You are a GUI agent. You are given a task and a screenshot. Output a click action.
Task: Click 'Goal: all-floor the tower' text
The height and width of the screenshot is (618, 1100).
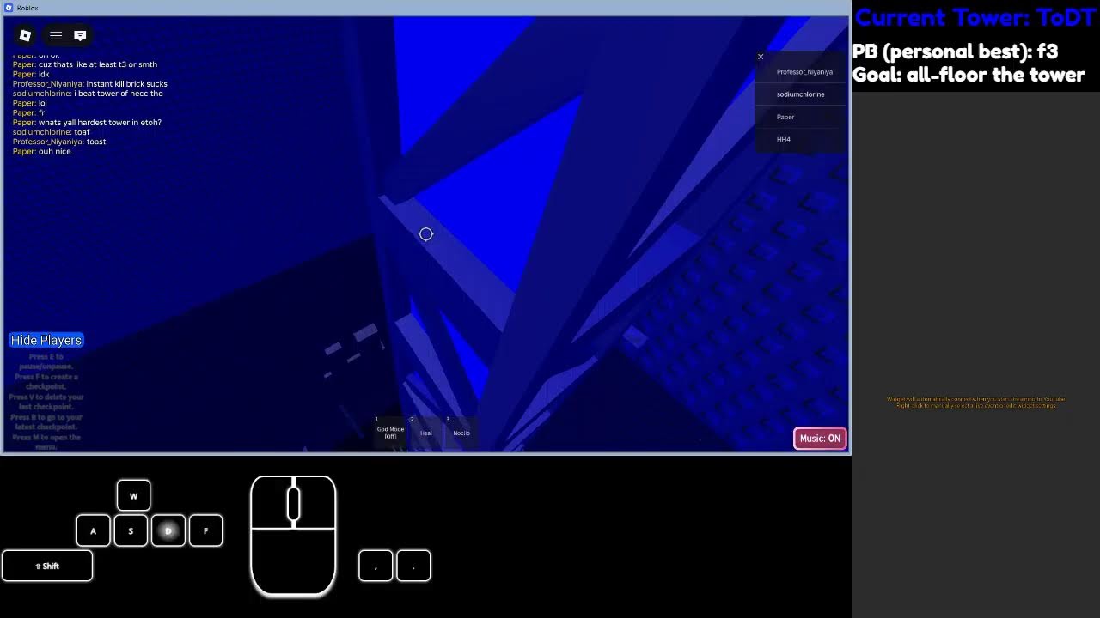pos(969,75)
